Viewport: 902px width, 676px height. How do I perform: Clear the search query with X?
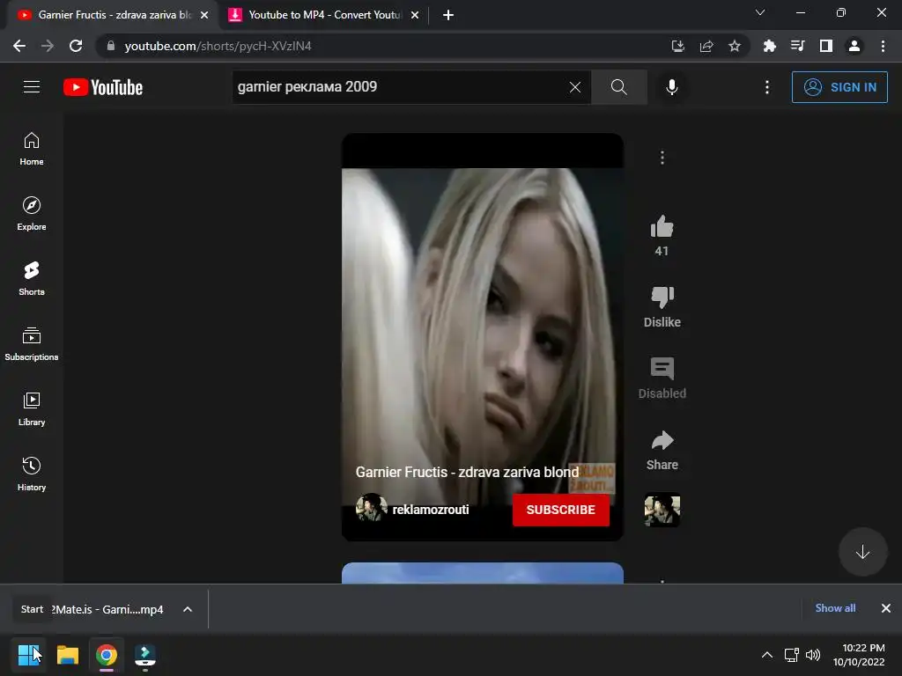pos(574,87)
